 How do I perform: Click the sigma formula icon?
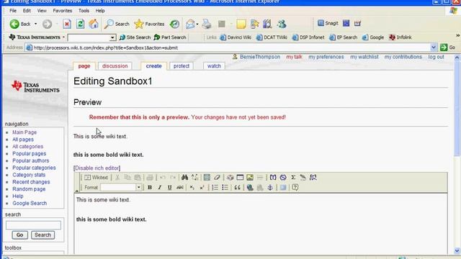click(x=293, y=178)
